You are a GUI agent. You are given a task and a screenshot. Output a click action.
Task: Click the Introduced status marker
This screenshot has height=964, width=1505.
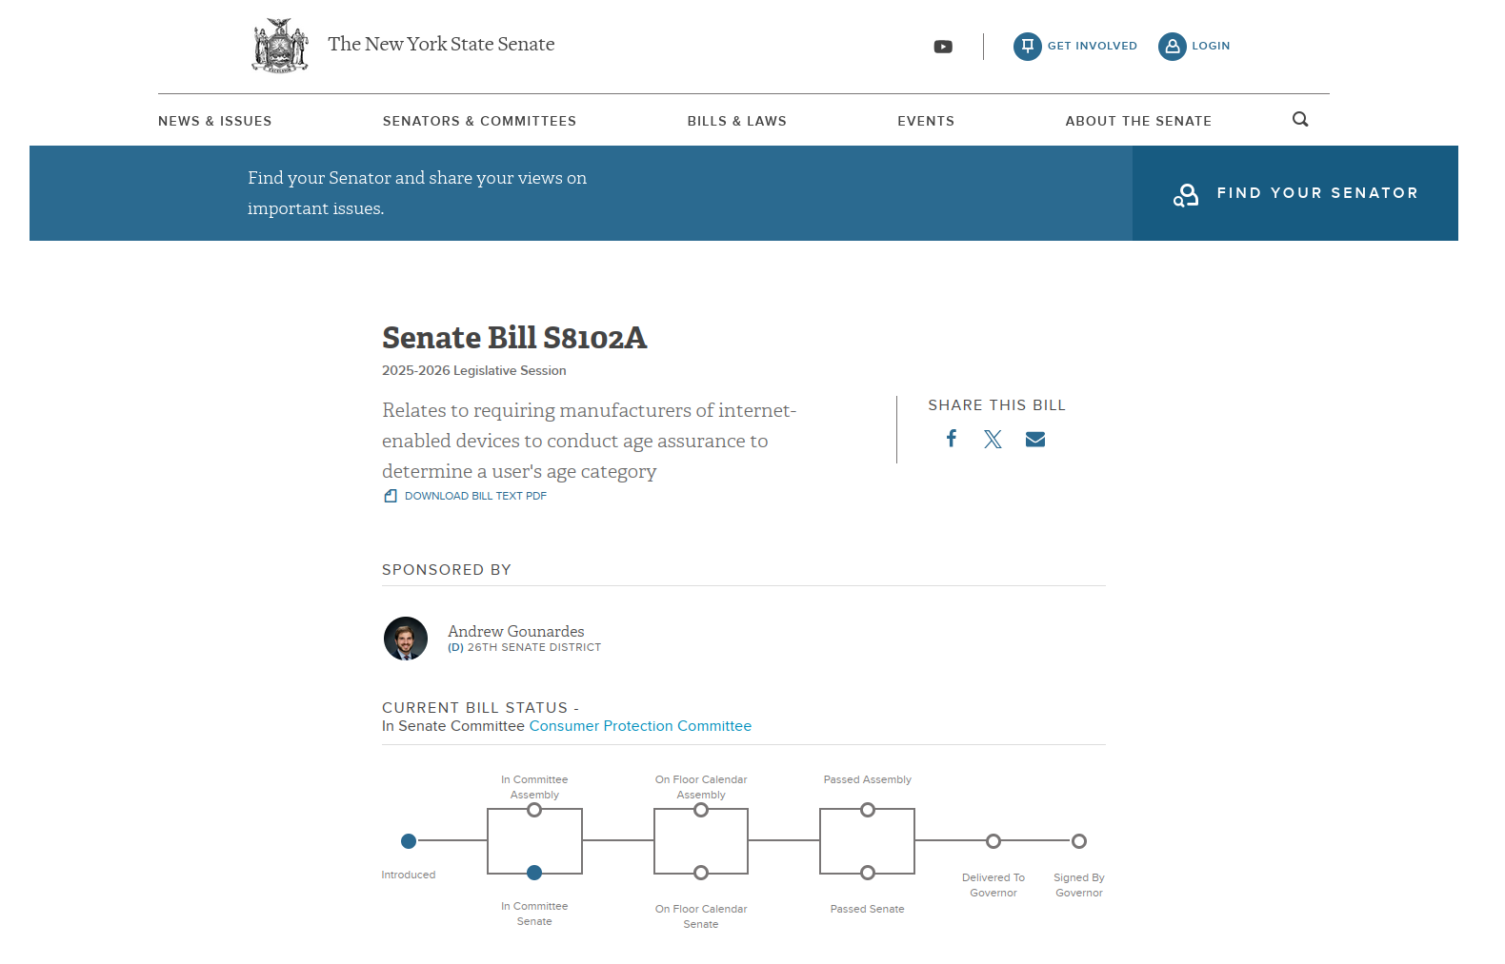(409, 841)
